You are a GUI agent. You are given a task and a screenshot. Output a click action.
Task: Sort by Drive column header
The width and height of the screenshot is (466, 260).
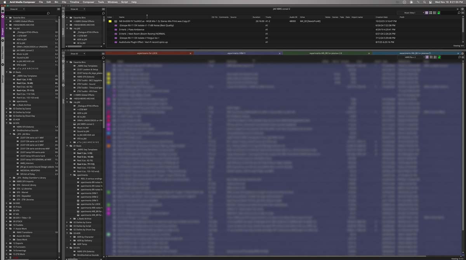pyautogui.click(x=303, y=17)
